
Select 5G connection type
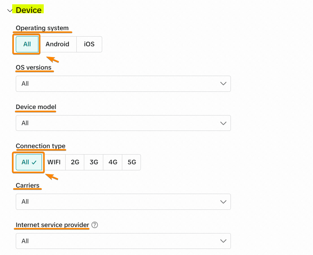click(132, 162)
